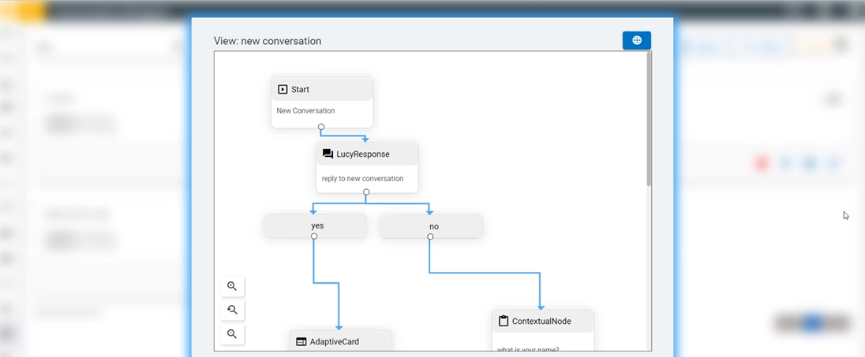The width and height of the screenshot is (865, 357).
Task: Select the ContextualNode header
Action: [x=543, y=321]
